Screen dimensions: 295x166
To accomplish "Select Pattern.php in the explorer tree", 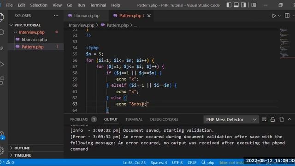I will click(33, 47).
